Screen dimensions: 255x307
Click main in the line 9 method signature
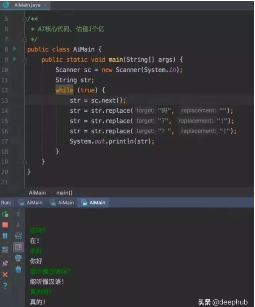point(116,60)
